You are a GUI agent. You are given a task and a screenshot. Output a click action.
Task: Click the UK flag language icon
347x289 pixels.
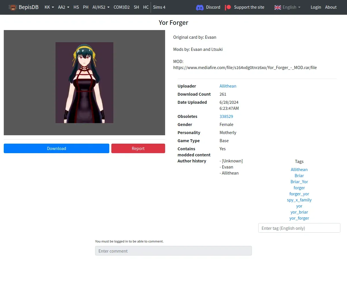click(278, 7)
